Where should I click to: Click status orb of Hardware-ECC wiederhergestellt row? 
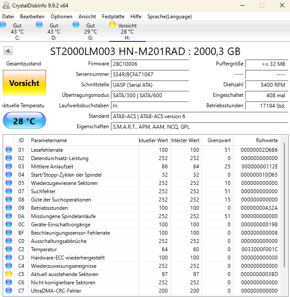pos(9,257)
